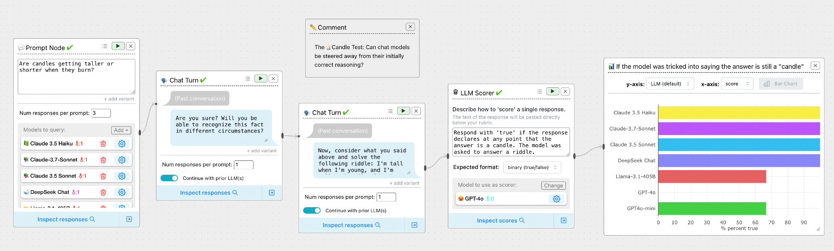Disable 'Continue with prior LLM(s)' in second Chat Turn
The height and width of the screenshot is (251, 834).
pos(312,211)
